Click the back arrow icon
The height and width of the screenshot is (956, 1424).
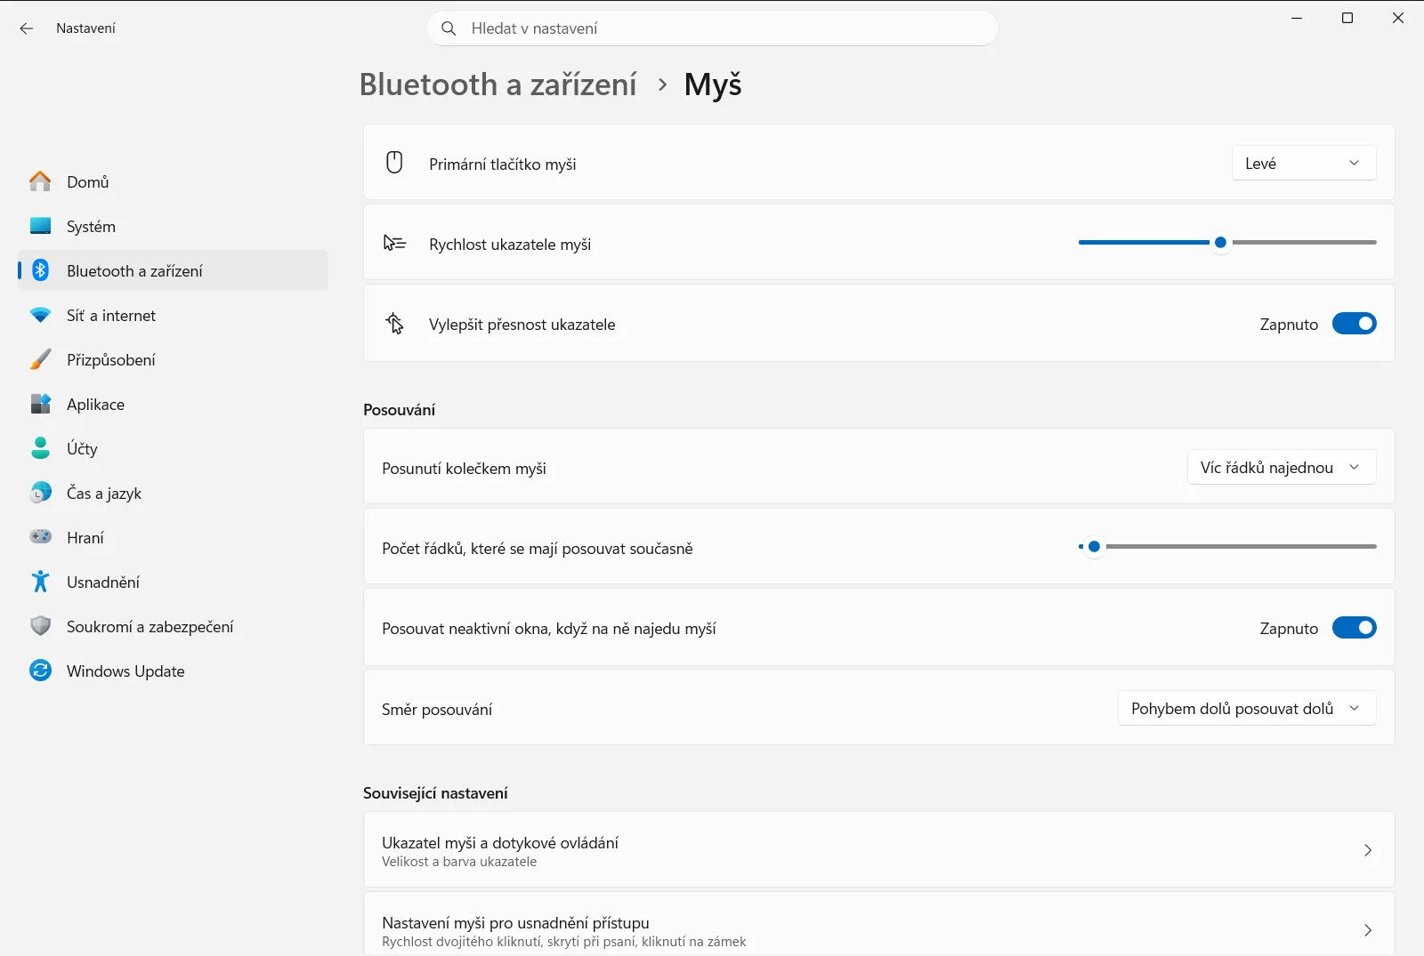[27, 28]
